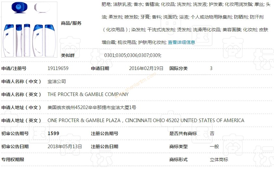Click the 注册公告日期 label
This screenshot has width=274, height=169.
point(105,146)
